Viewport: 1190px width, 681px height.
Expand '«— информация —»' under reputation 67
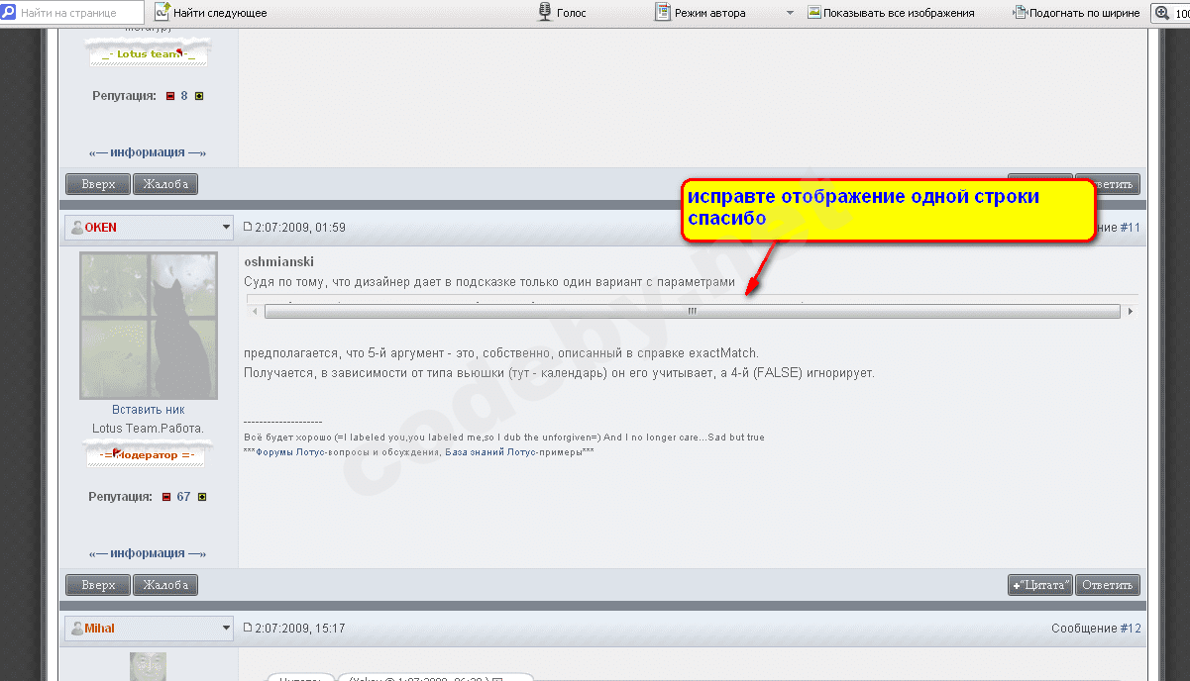(x=149, y=553)
